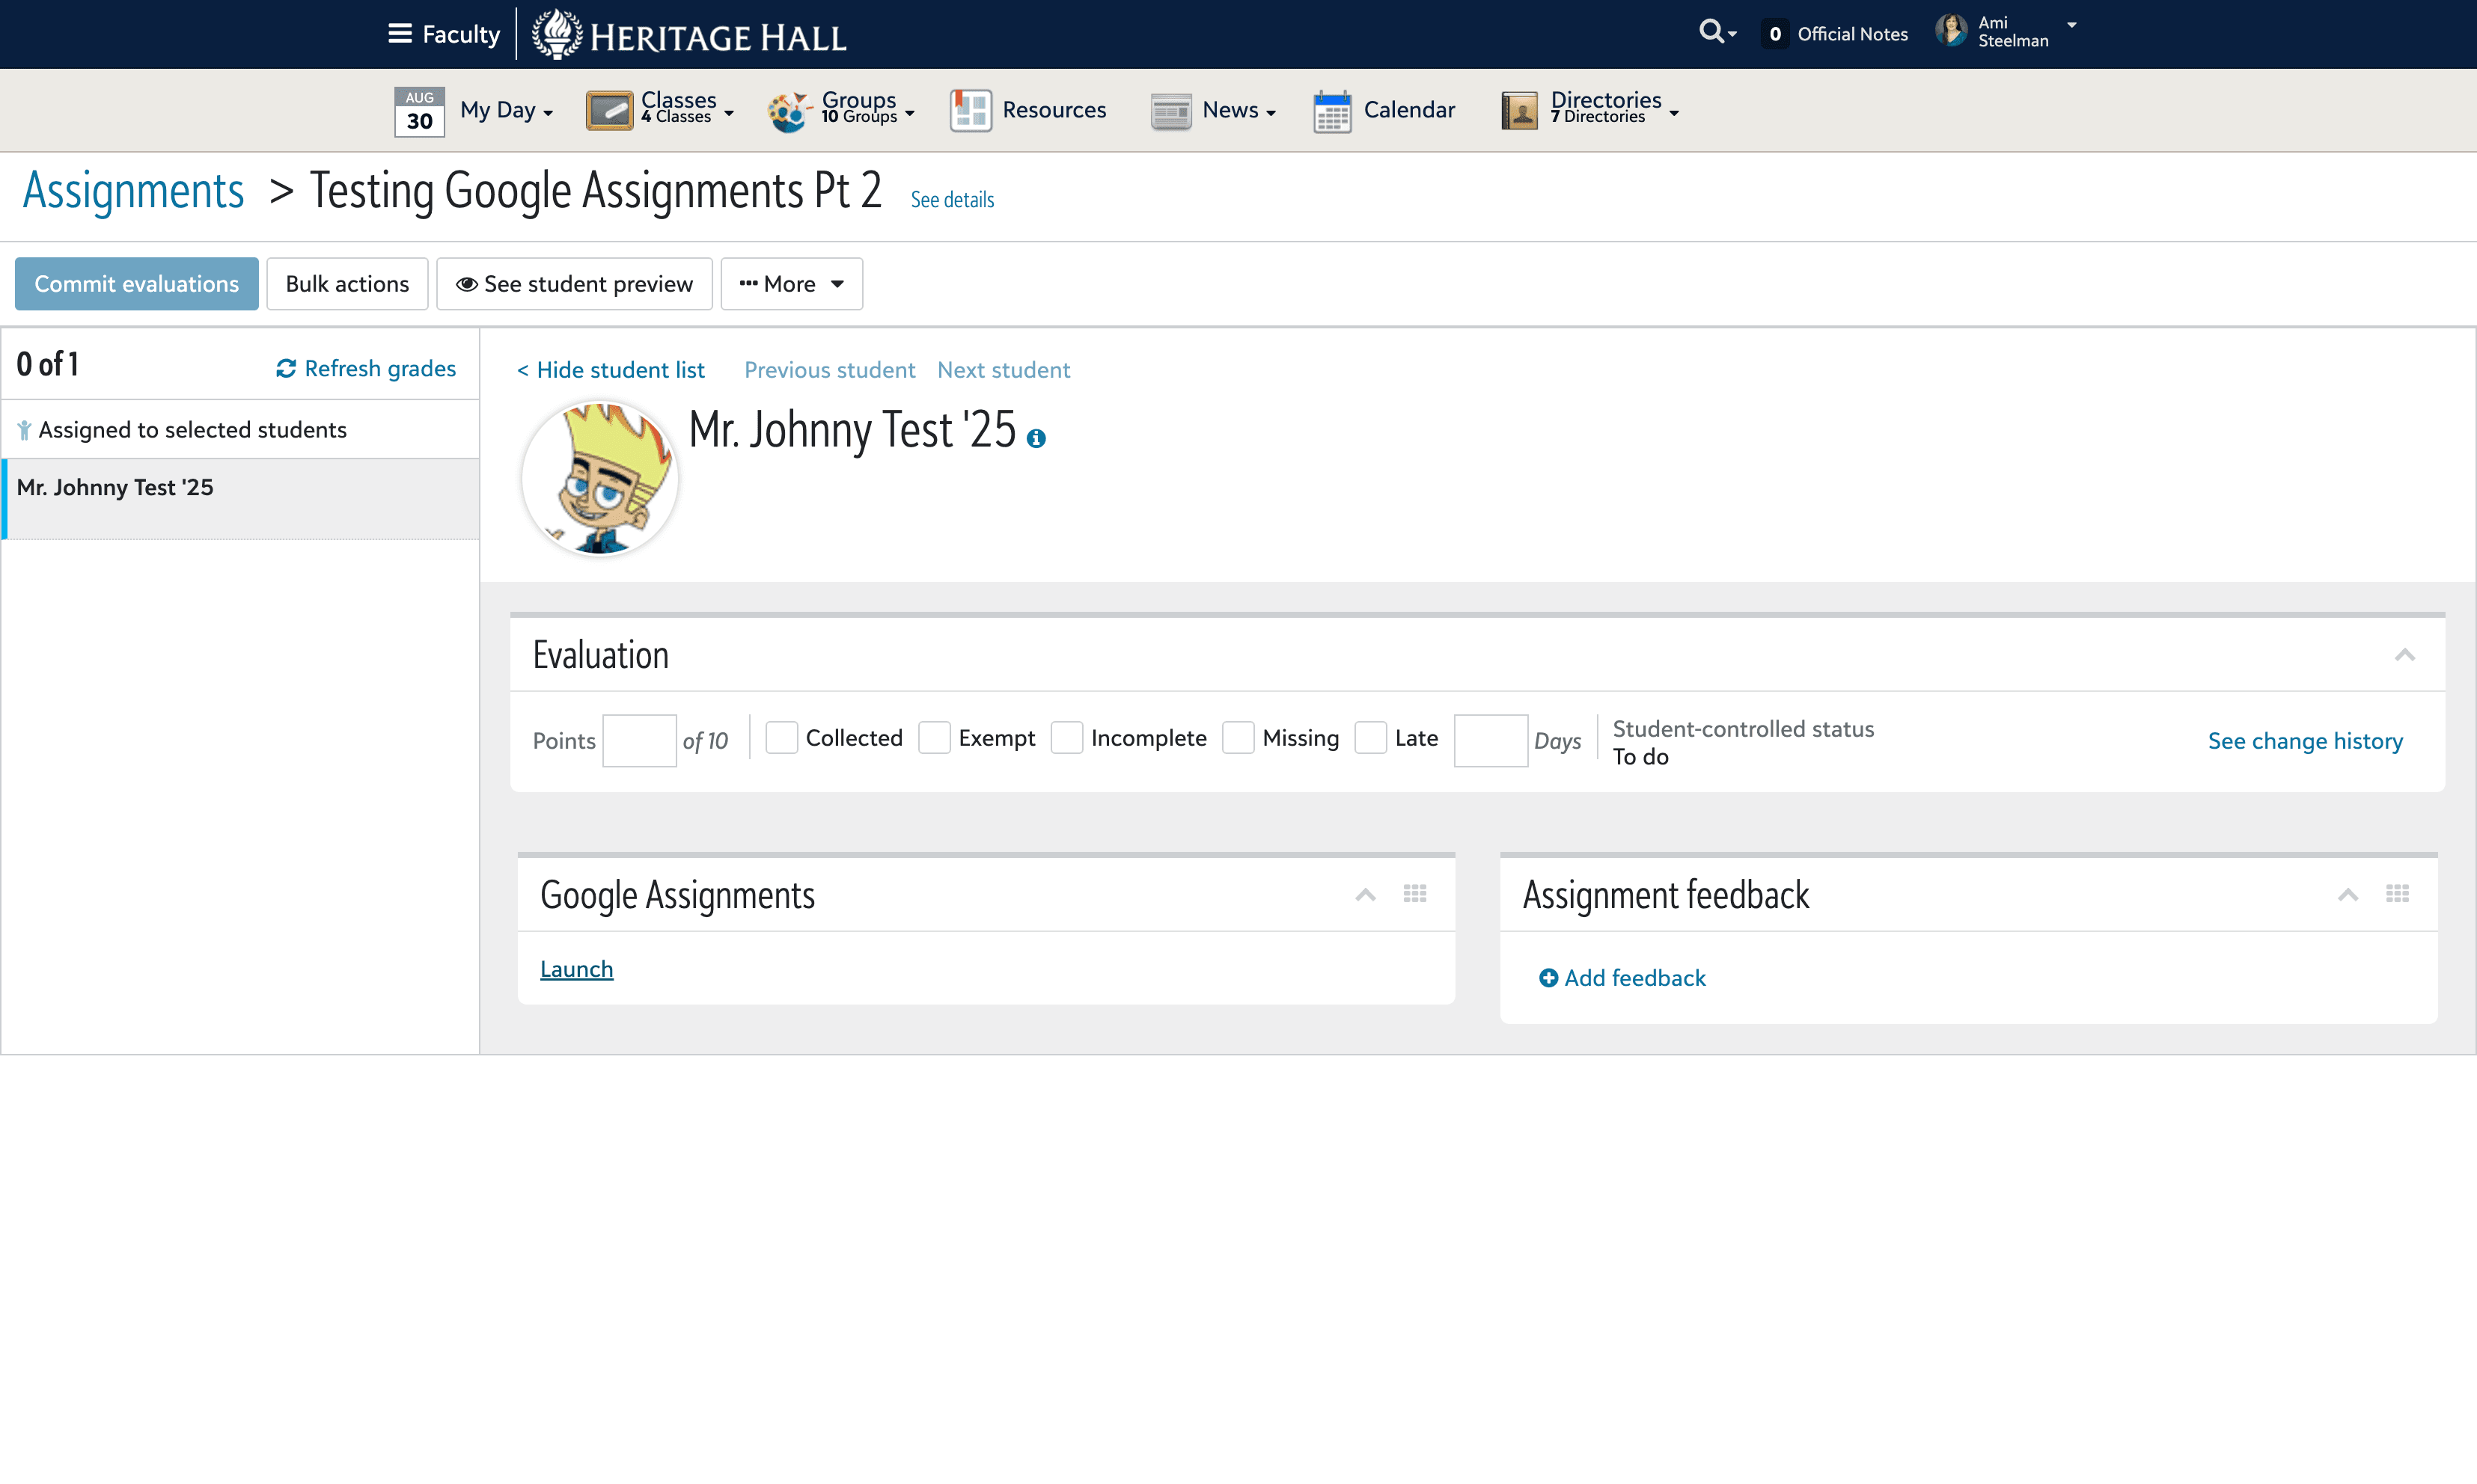
Task: Collapse the Evaluation section
Action: (x=2405, y=655)
